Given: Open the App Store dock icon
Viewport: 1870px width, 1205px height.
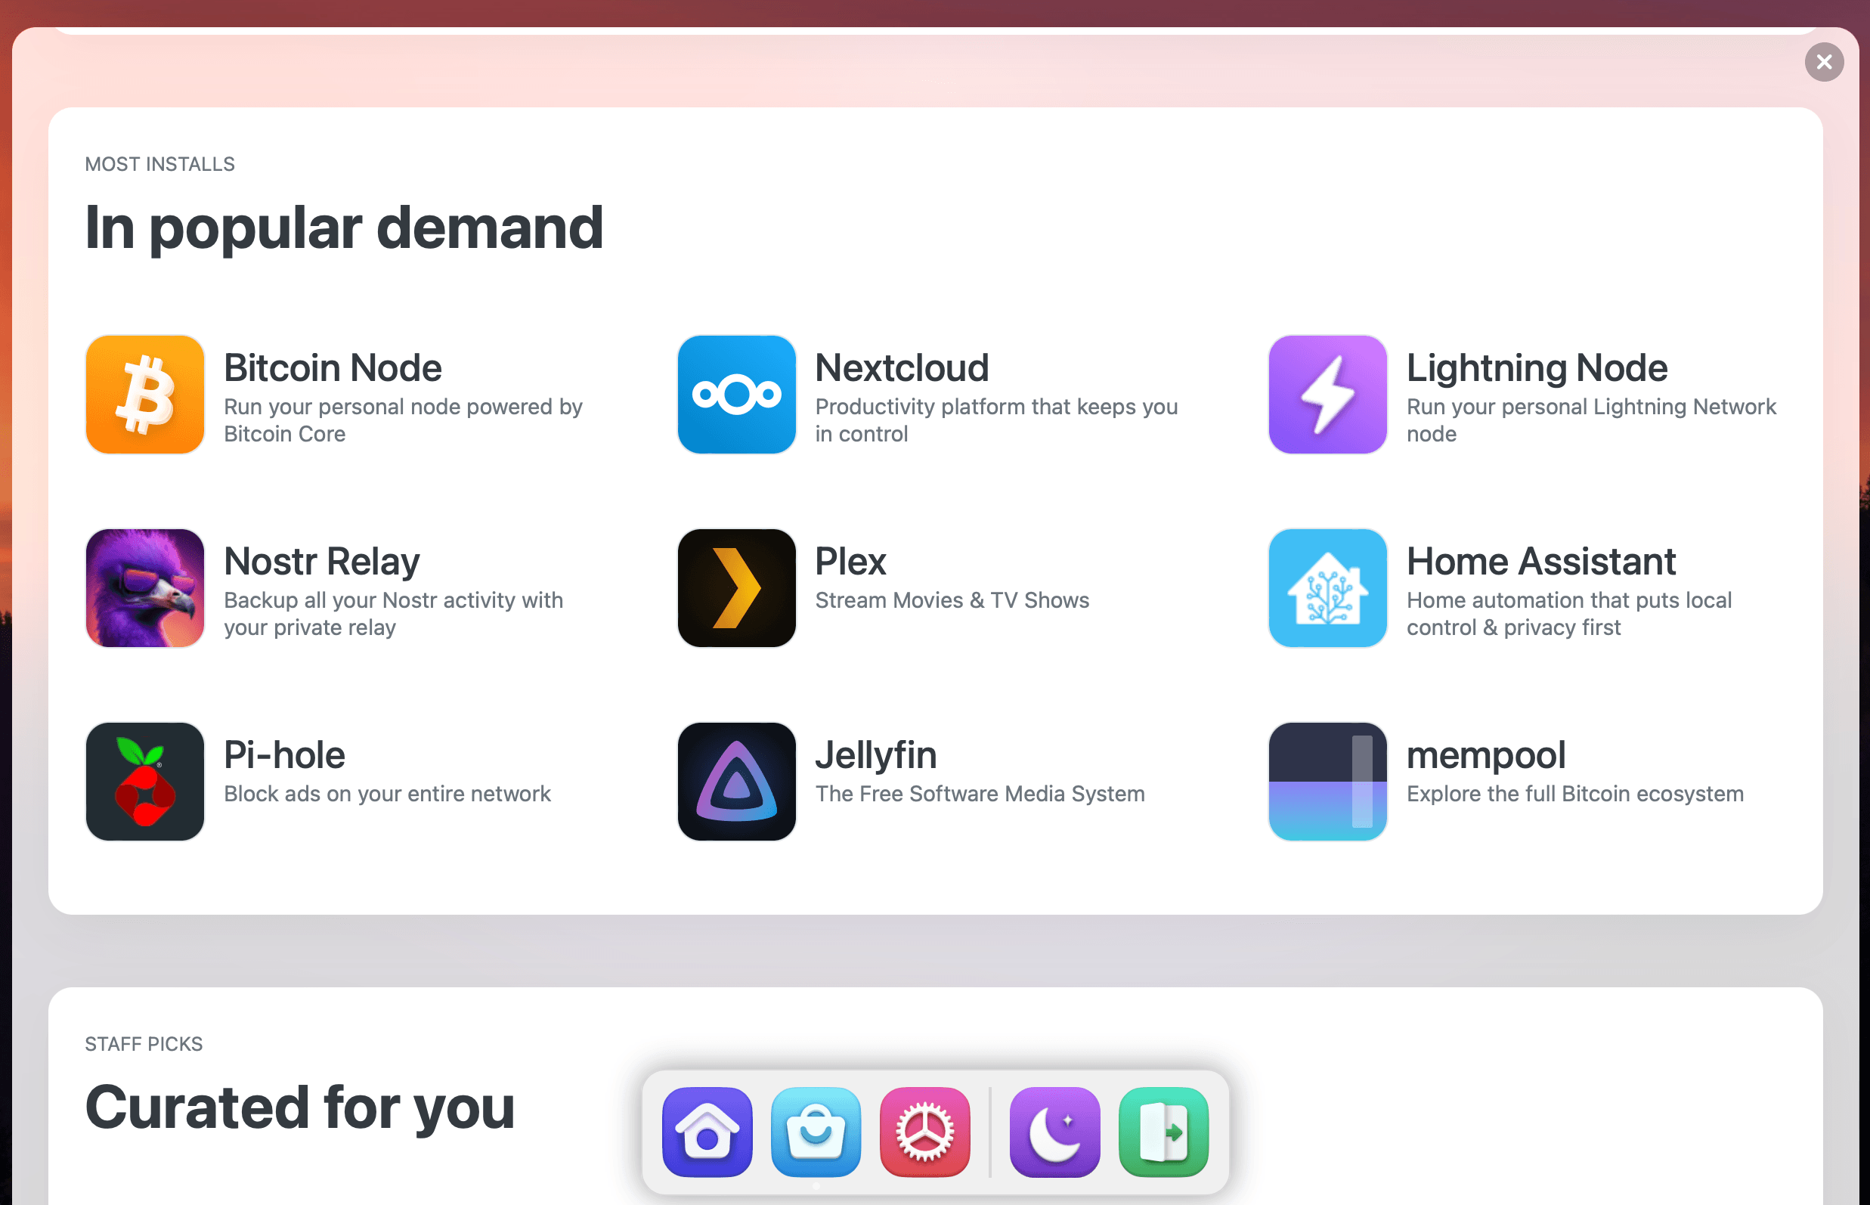Looking at the screenshot, I should tap(816, 1132).
